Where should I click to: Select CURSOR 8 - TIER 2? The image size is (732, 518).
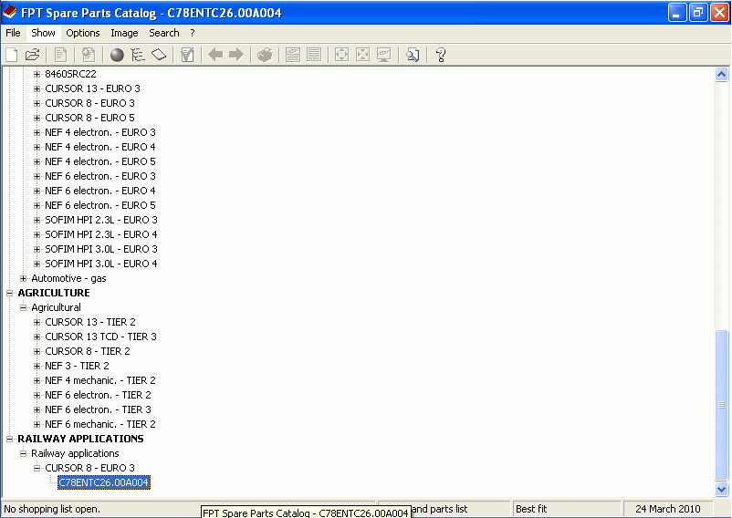pyautogui.click(x=88, y=351)
